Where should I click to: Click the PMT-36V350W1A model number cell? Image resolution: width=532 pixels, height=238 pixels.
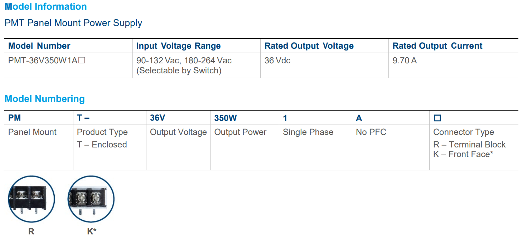click(47, 61)
